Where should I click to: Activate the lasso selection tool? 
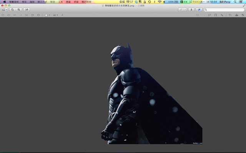coord(209,15)
